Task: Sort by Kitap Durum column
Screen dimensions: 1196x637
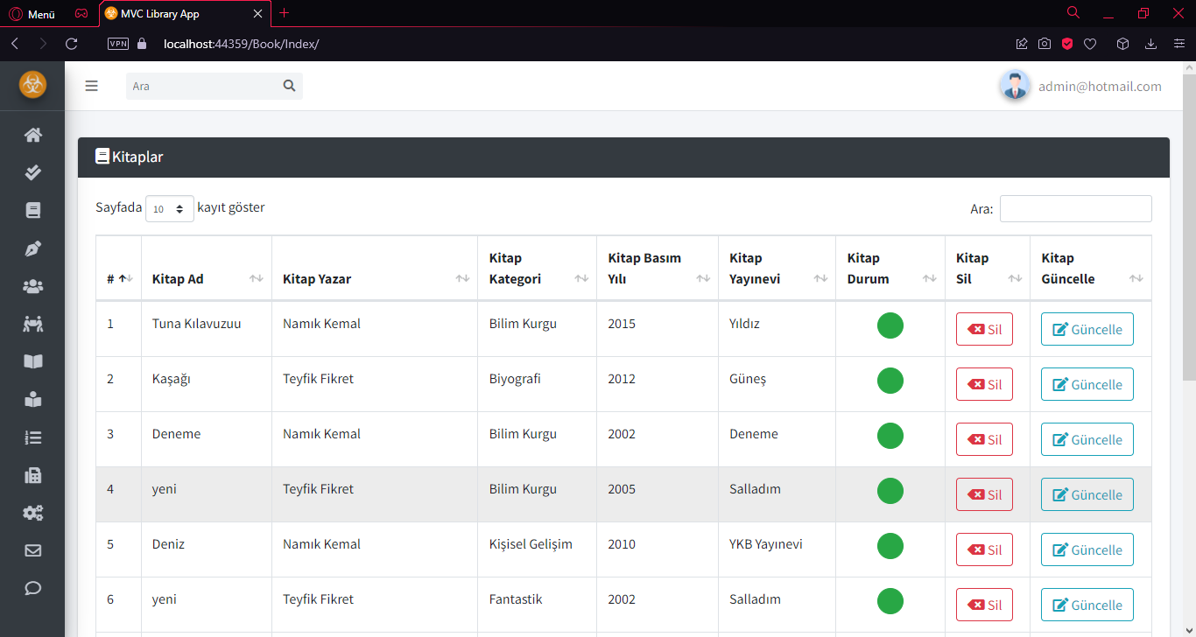Action: click(x=890, y=268)
